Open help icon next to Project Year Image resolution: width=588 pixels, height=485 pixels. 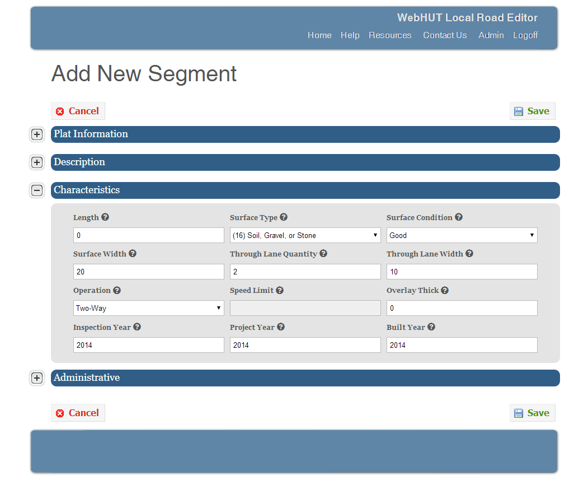click(x=281, y=327)
